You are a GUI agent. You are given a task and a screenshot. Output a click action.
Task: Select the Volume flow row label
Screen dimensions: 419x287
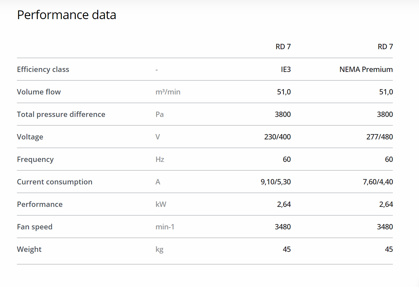pos(39,92)
